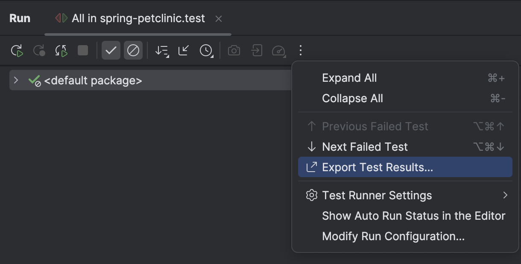Click the Stop process icon
The image size is (521, 264).
pyautogui.click(x=82, y=50)
